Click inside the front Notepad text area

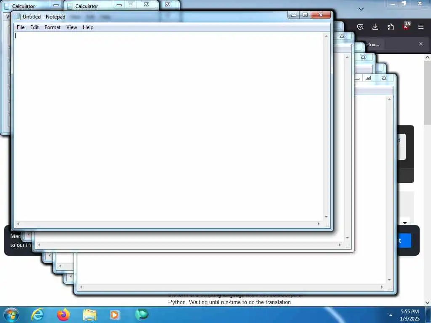click(168, 126)
